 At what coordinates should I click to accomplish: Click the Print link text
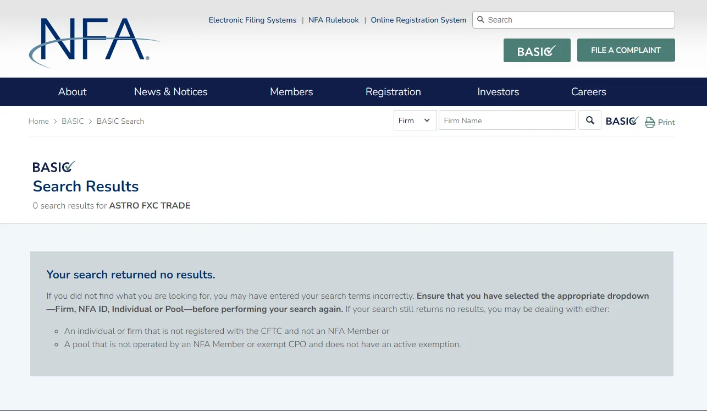point(666,122)
